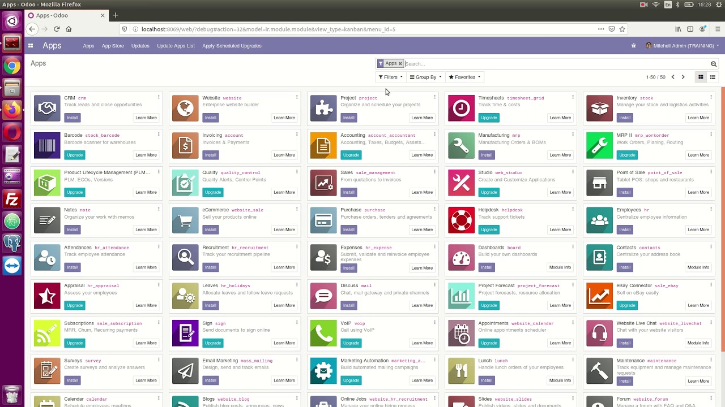
Task: Open the Favorites dropdown
Action: point(464,77)
